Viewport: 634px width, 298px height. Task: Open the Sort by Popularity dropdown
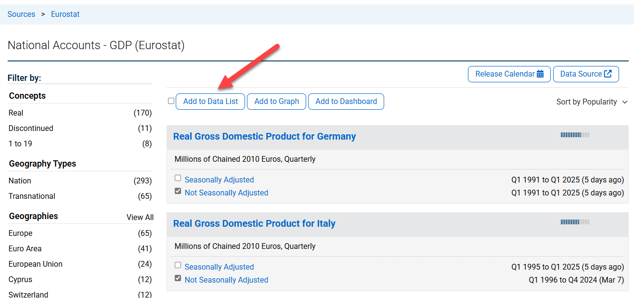click(592, 102)
